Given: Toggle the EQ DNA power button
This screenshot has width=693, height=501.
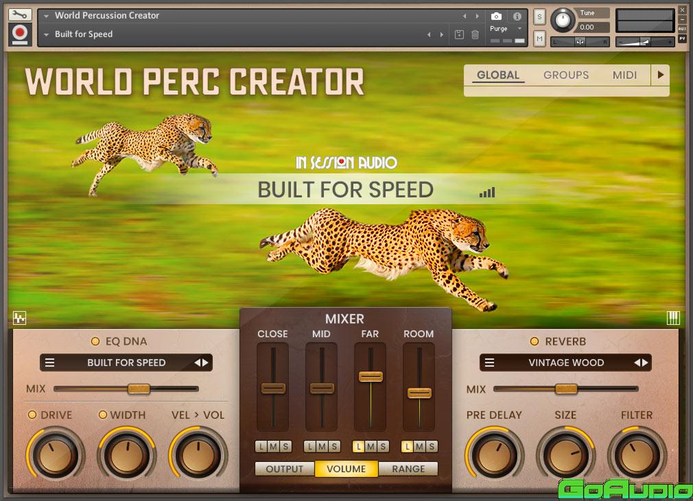Looking at the screenshot, I should (95, 341).
